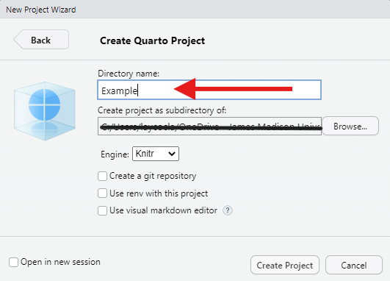
Task: Select the subdirectory path text field
Action: [x=209, y=127]
